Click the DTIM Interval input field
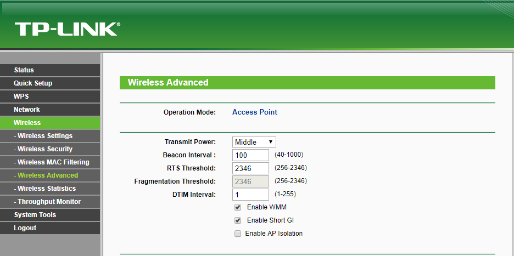Viewport: 514px width, 256px height. [x=251, y=195]
